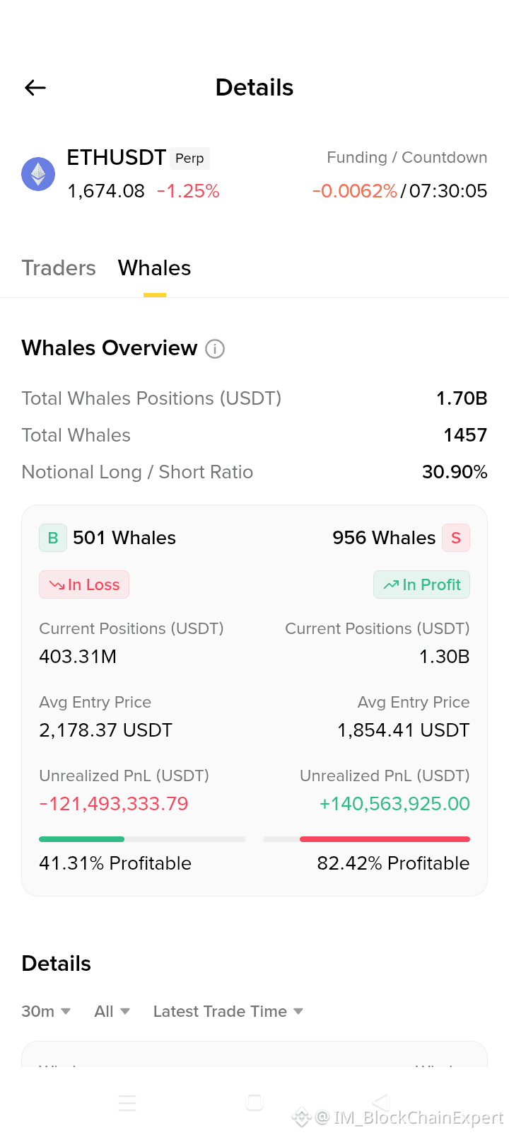Screen dimensions: 509x1135
Task: Tap the back arrow icon
Action: click(35, 88)
